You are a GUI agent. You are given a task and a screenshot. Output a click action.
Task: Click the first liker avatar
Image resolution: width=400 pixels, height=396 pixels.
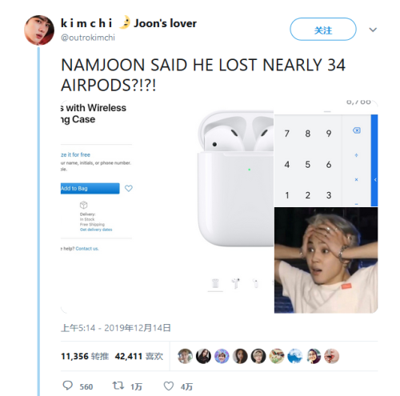(x=185, y=356)
